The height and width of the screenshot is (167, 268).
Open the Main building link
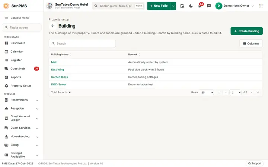click(54, 62)
